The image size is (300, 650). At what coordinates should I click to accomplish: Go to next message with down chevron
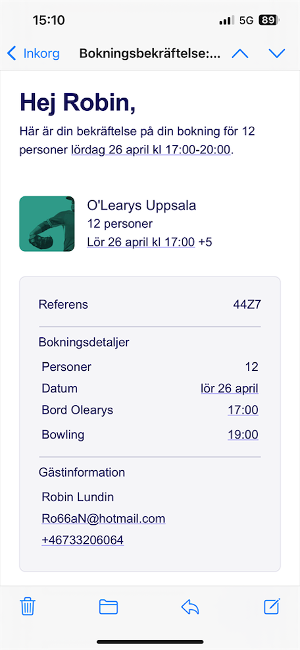(276, 54)
